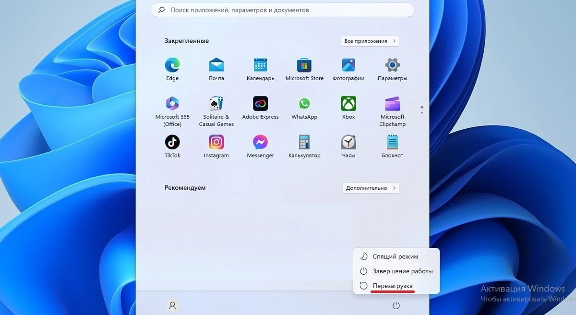Image resolution: width=576 pixels, height=315 pixels.
Task: Launch Блокнот notepad
Action: tap(393, 146)
